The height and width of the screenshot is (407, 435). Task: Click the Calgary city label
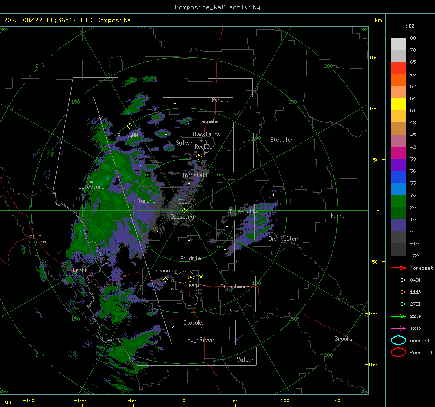pyautogui.click(x=188, y=285)
